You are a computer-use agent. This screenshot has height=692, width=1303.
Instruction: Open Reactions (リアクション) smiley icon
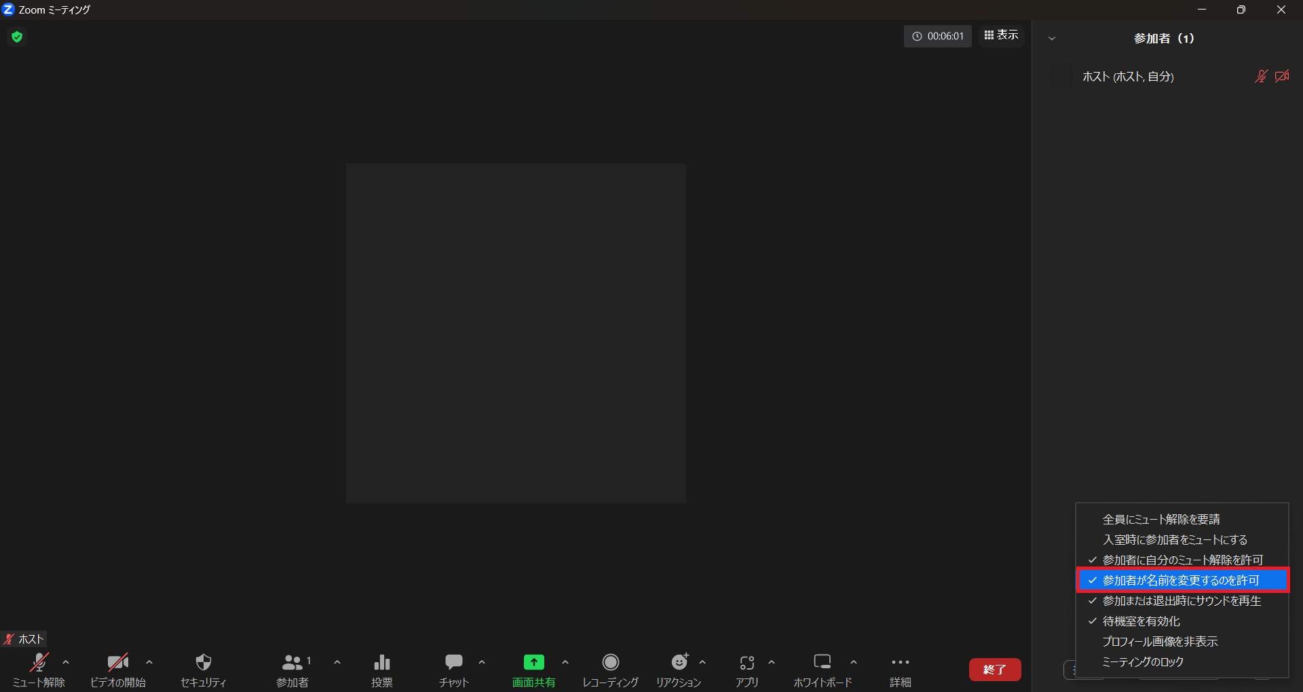pyautogui.click(x=679, y=663)
